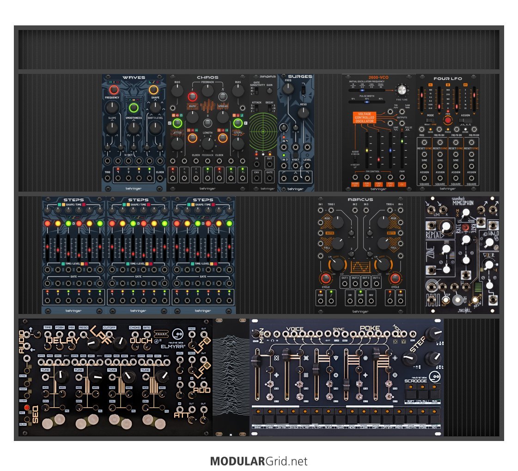Image resolution: width=518 pixels, height=471 pixels.
Task: Flip the Radar DECAY switch
Action: coord(270,108)
